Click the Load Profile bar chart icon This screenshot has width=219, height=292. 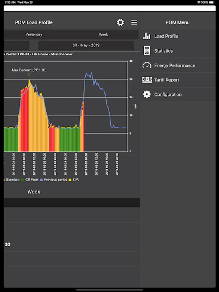pos(147,36)
